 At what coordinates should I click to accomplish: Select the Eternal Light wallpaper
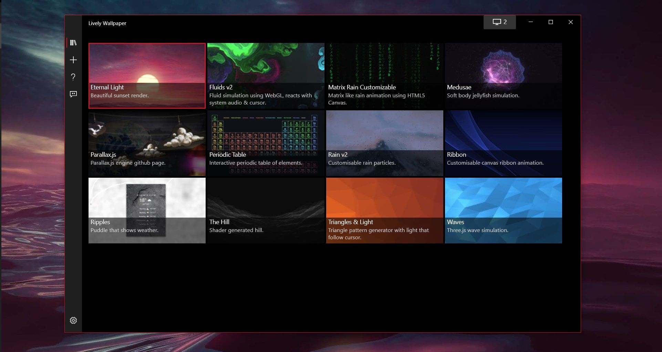click(x=147, y=76)
